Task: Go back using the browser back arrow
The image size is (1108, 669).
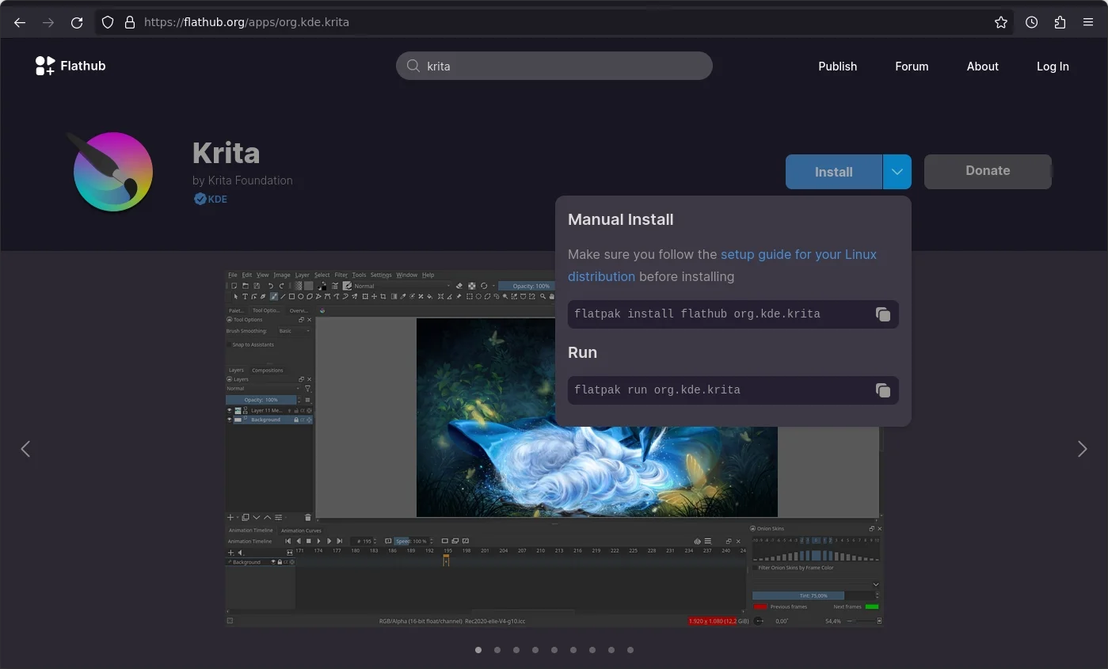Action: (x=20, y=22)
